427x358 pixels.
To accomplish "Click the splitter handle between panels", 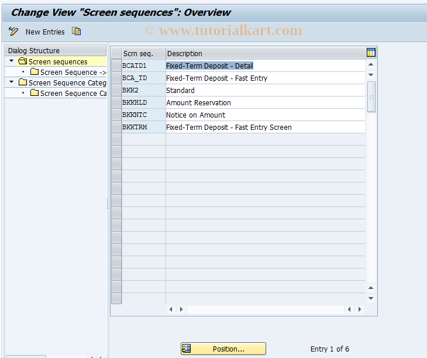I will tap(108, 204).
